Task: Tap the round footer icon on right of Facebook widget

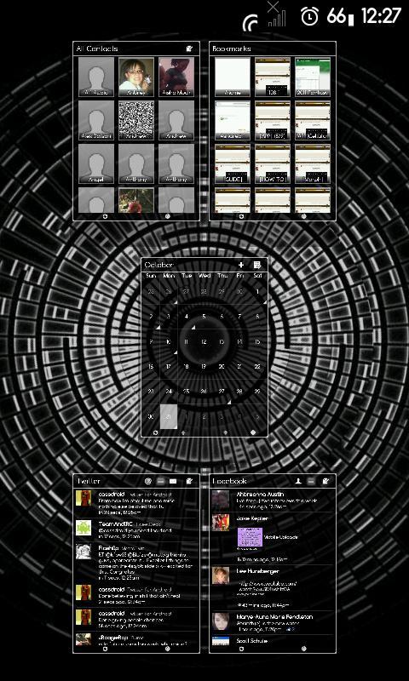Action: tap(304, 649)
